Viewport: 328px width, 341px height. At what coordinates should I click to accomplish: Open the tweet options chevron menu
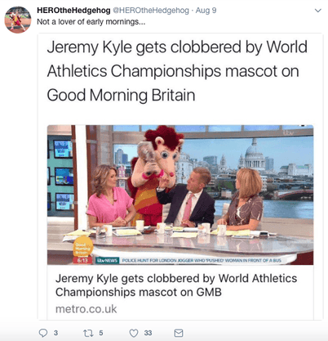click(317, 11)
